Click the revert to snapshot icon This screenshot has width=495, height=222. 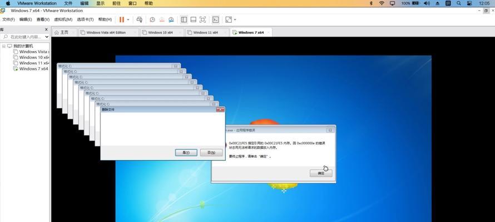point(162,19)
